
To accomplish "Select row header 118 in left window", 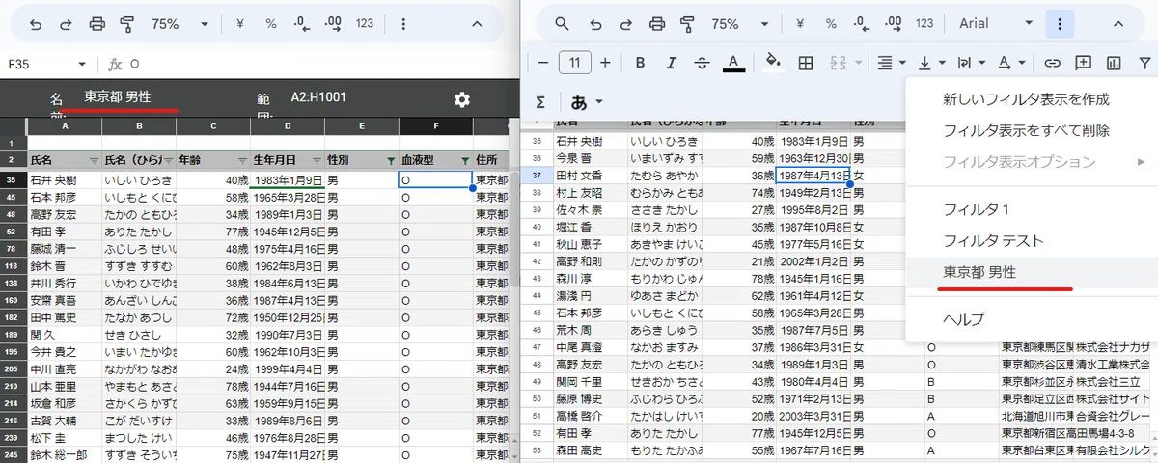I will pos(12,265).
